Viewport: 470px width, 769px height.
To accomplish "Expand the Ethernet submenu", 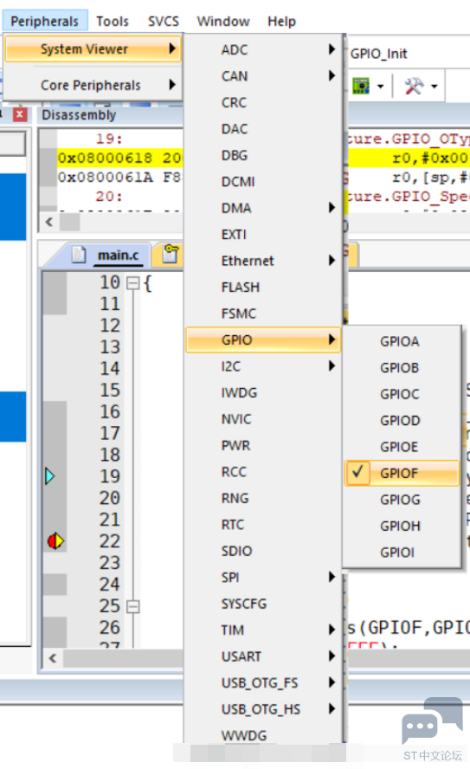I will click(263, 261).
